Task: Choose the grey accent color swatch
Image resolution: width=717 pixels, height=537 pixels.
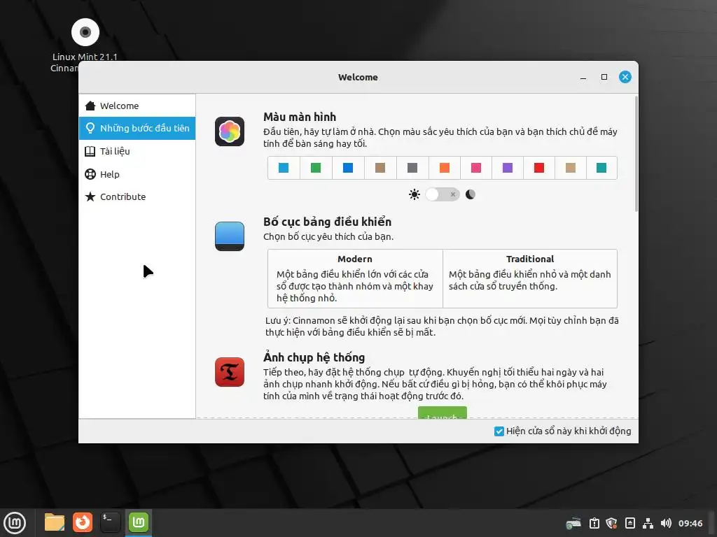Action: click(412, 168)
